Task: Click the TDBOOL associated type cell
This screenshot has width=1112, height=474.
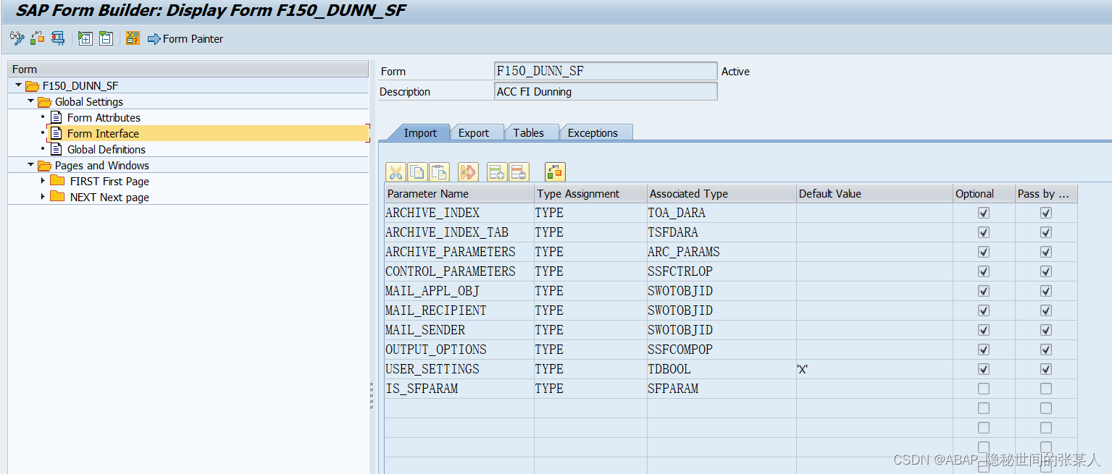Action: tap(722, 369)
